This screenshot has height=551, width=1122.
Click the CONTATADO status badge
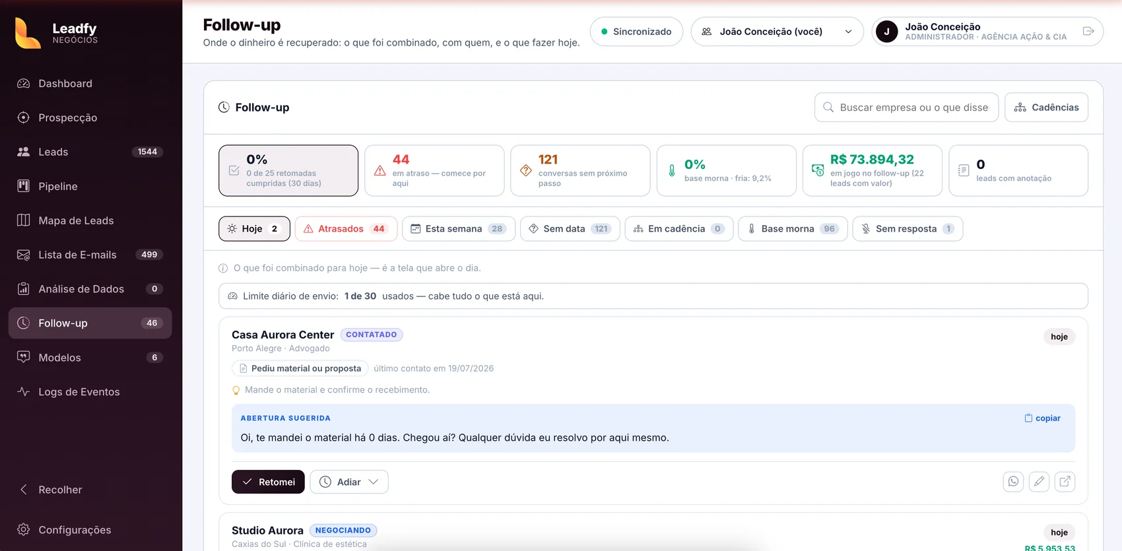372,335
